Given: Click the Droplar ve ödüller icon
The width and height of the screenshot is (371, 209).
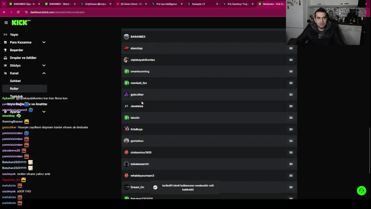Looking at the screenshot, I should [x=5, y=58].
